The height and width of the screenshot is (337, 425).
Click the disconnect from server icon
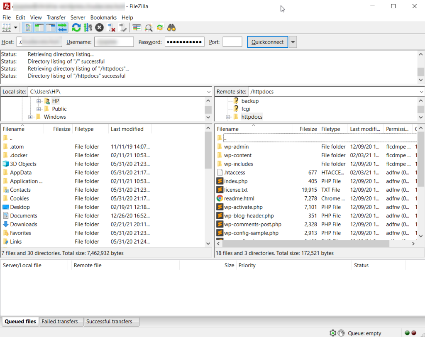pos(111,28)
